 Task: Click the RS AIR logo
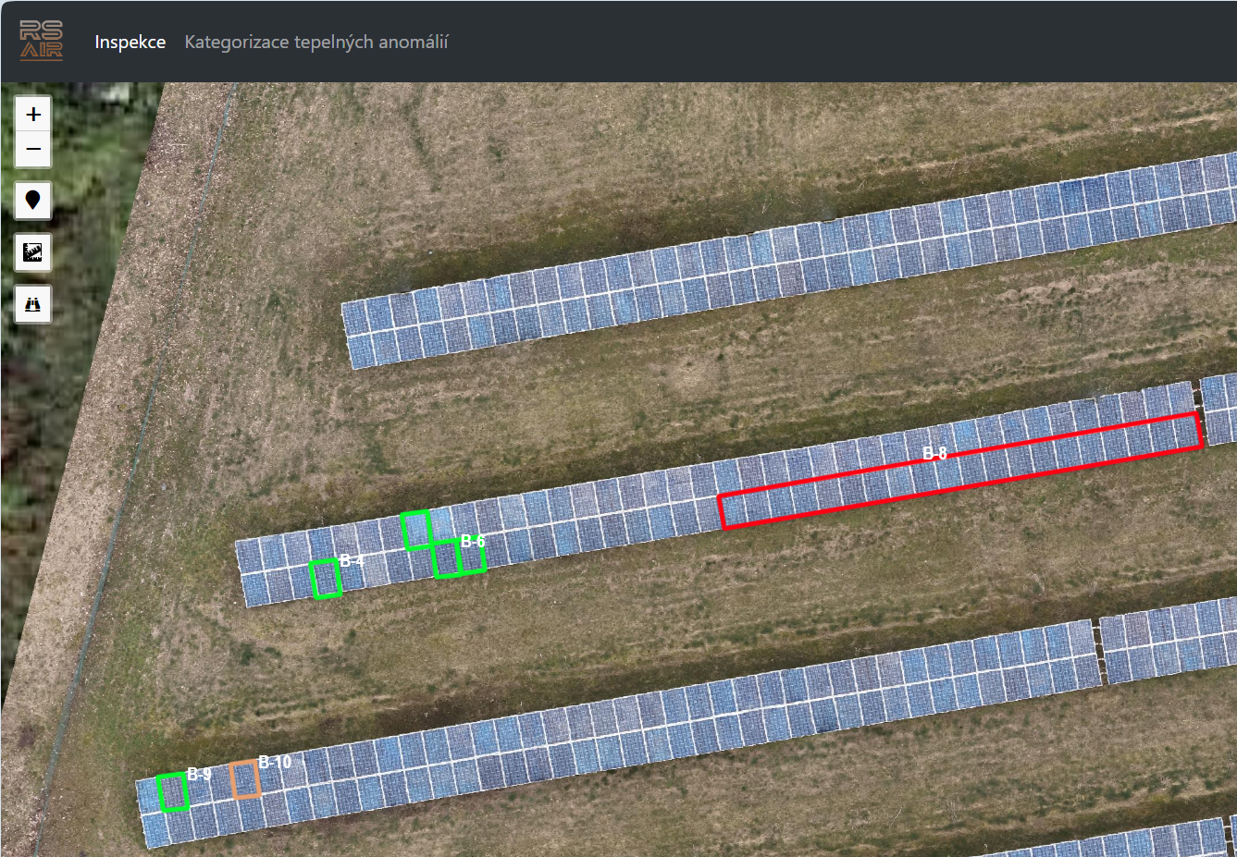pos(42,42)
